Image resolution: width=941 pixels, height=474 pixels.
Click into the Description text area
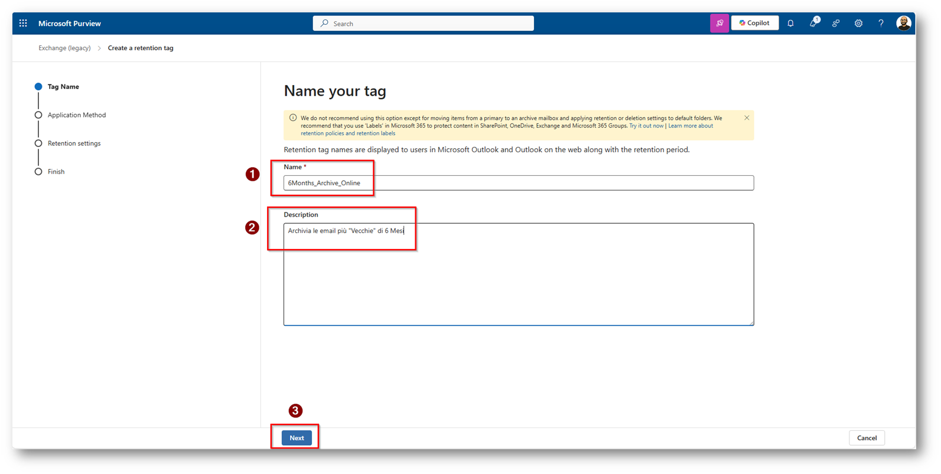519,274
